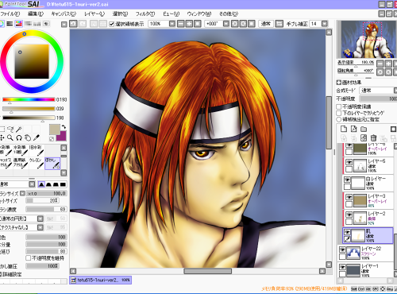Screen dimensions: 397x294
Task: Adjust the layer 不透明度 opacity slider
Action: coord(378,99)
